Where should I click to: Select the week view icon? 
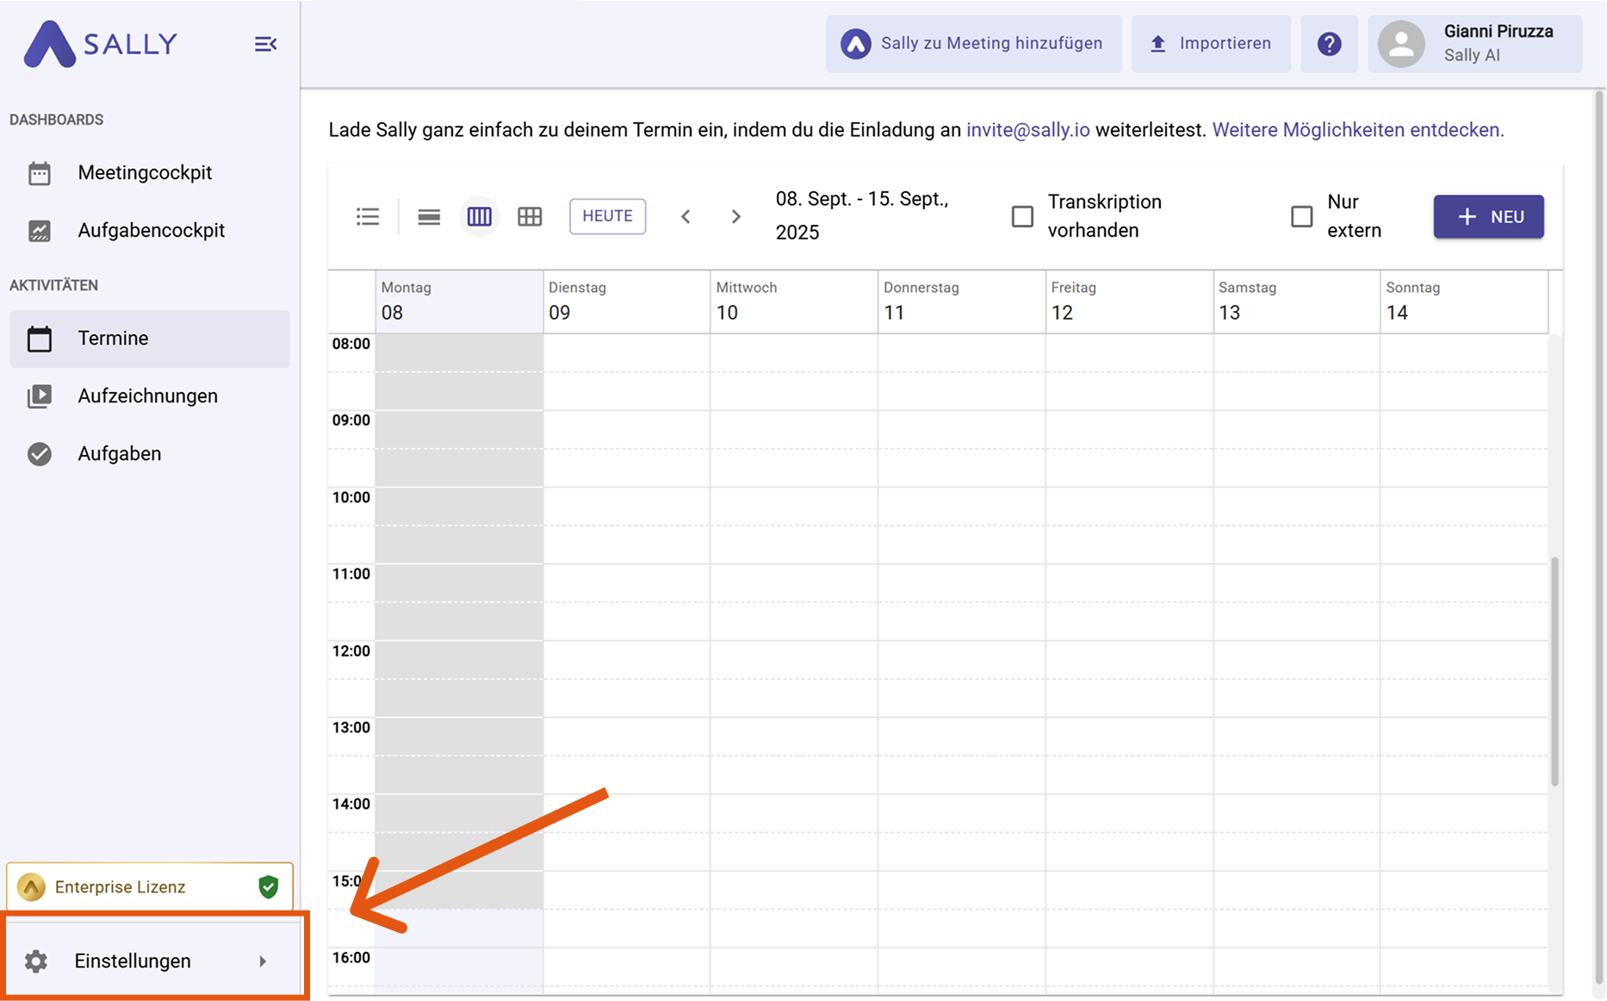(x=479, y=216)
